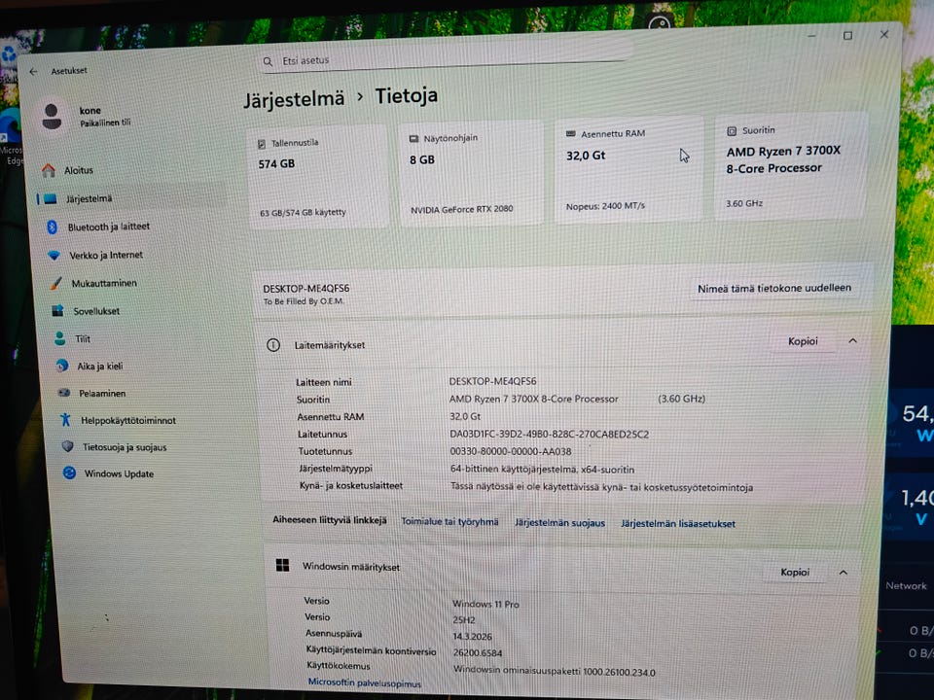
Task: Open Sovellukset settings page
Action: [x=96, y=311]
